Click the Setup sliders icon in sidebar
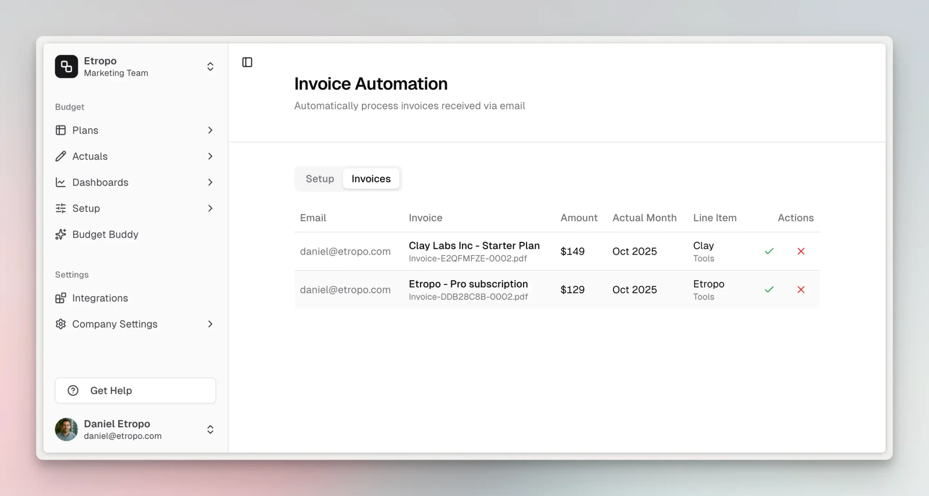 [60, 208]
